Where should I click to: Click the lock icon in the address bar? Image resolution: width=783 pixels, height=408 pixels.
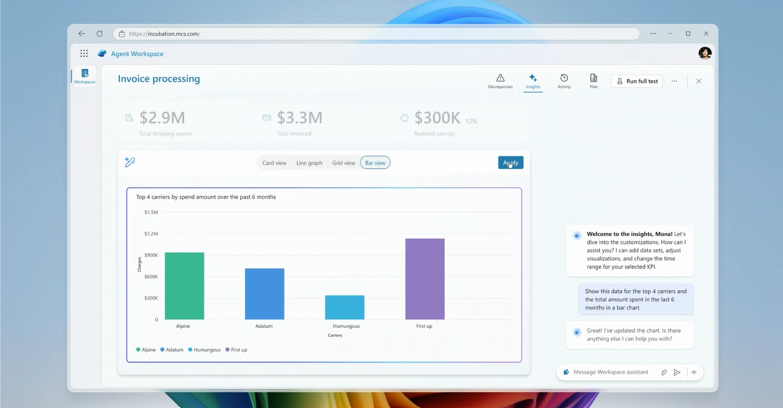click(x=122, y=34)
